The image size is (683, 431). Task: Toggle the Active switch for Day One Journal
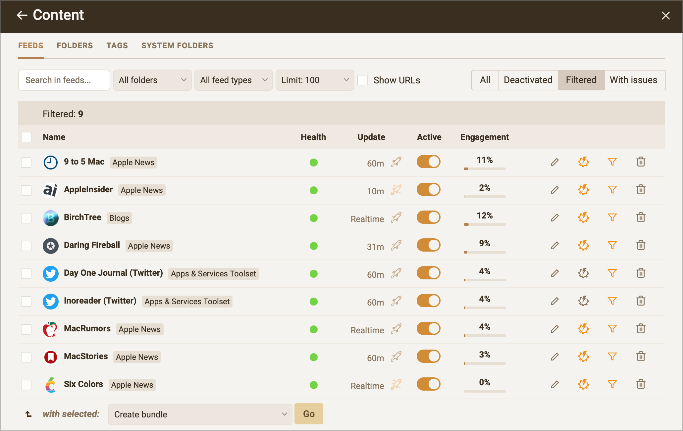coord(428,273)
